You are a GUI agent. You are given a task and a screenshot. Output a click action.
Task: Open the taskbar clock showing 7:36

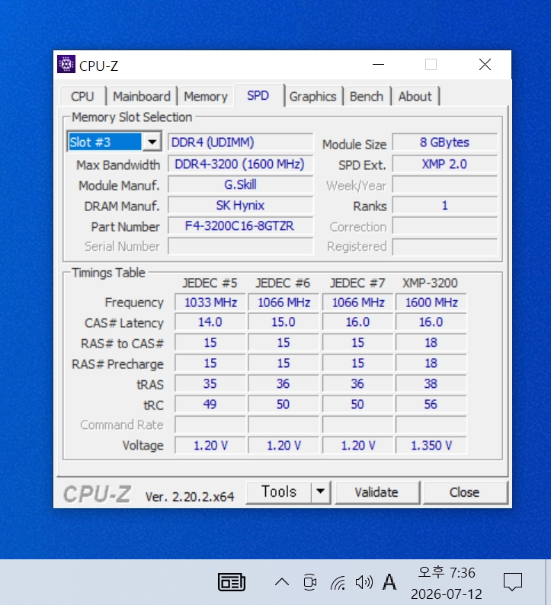(447, 583)
